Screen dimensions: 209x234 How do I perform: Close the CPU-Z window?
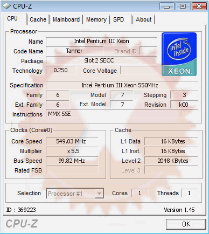[x=199, y=6]
